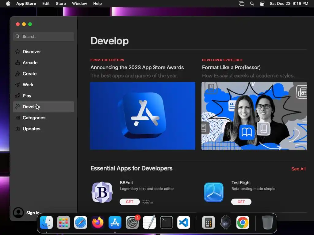Launch Safari from the dock
The height and width of the screenshot is (235, 314).
81,222
